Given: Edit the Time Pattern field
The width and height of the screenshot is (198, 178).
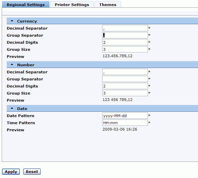Looking at the screenshot, I should tap(125, 122).
